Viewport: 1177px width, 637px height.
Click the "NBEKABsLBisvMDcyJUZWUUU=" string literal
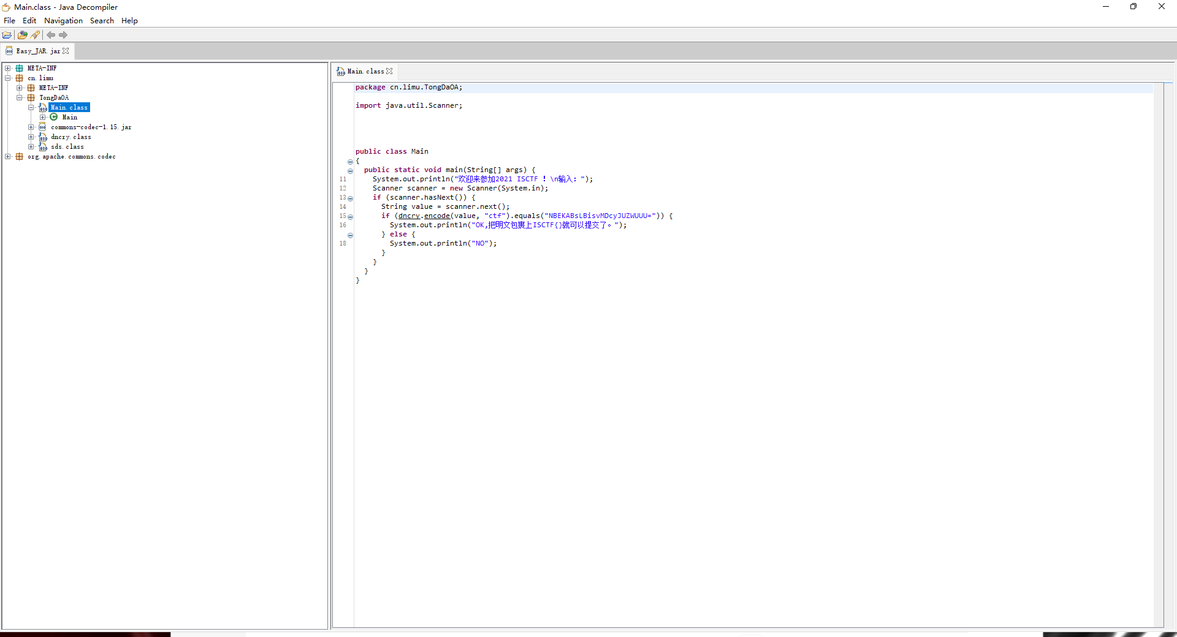(x=600, y=216)
